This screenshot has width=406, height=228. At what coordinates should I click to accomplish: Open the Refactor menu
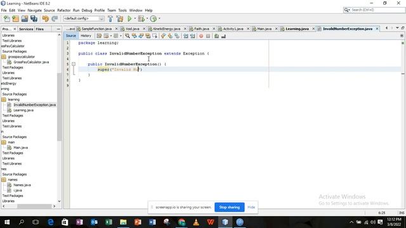pos(63,10)
